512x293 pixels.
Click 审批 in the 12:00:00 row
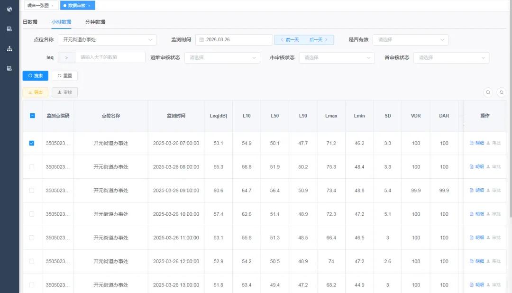tap(494, 261)
